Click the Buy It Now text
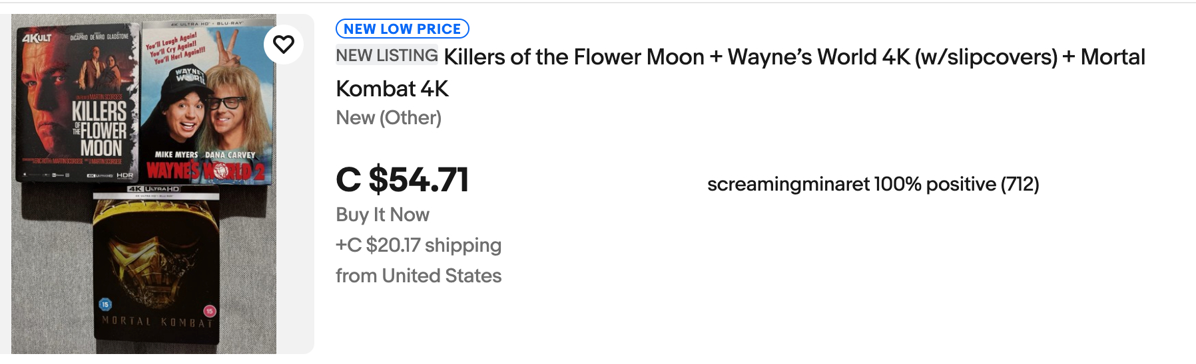 [382, 215]
